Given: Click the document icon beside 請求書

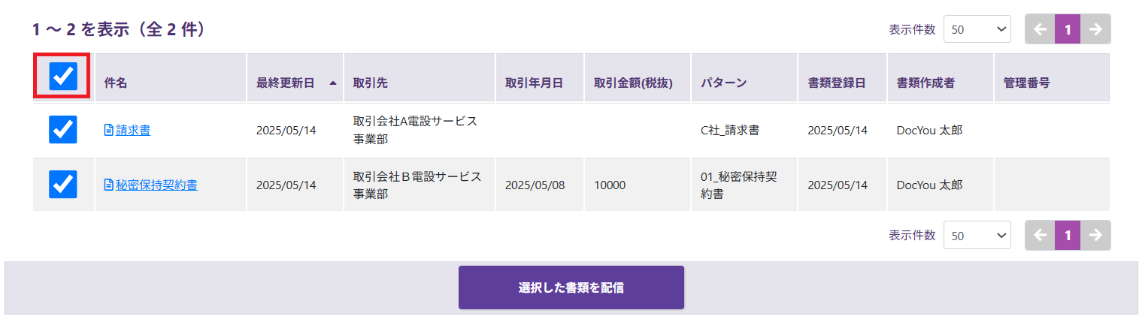Looking at the screenshot, I should (x=109, y=131).
